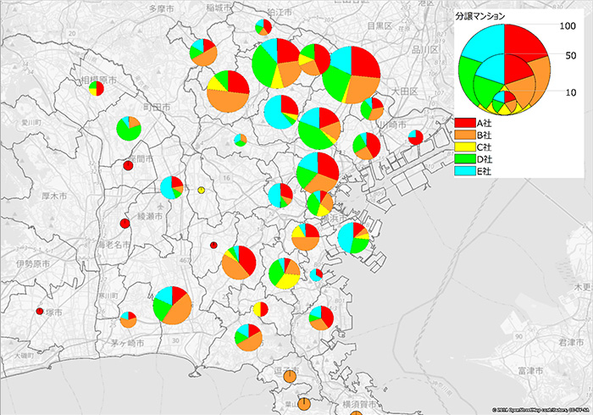
Task: Select the pie chart at 相模原市
Action: pos(97,87)
